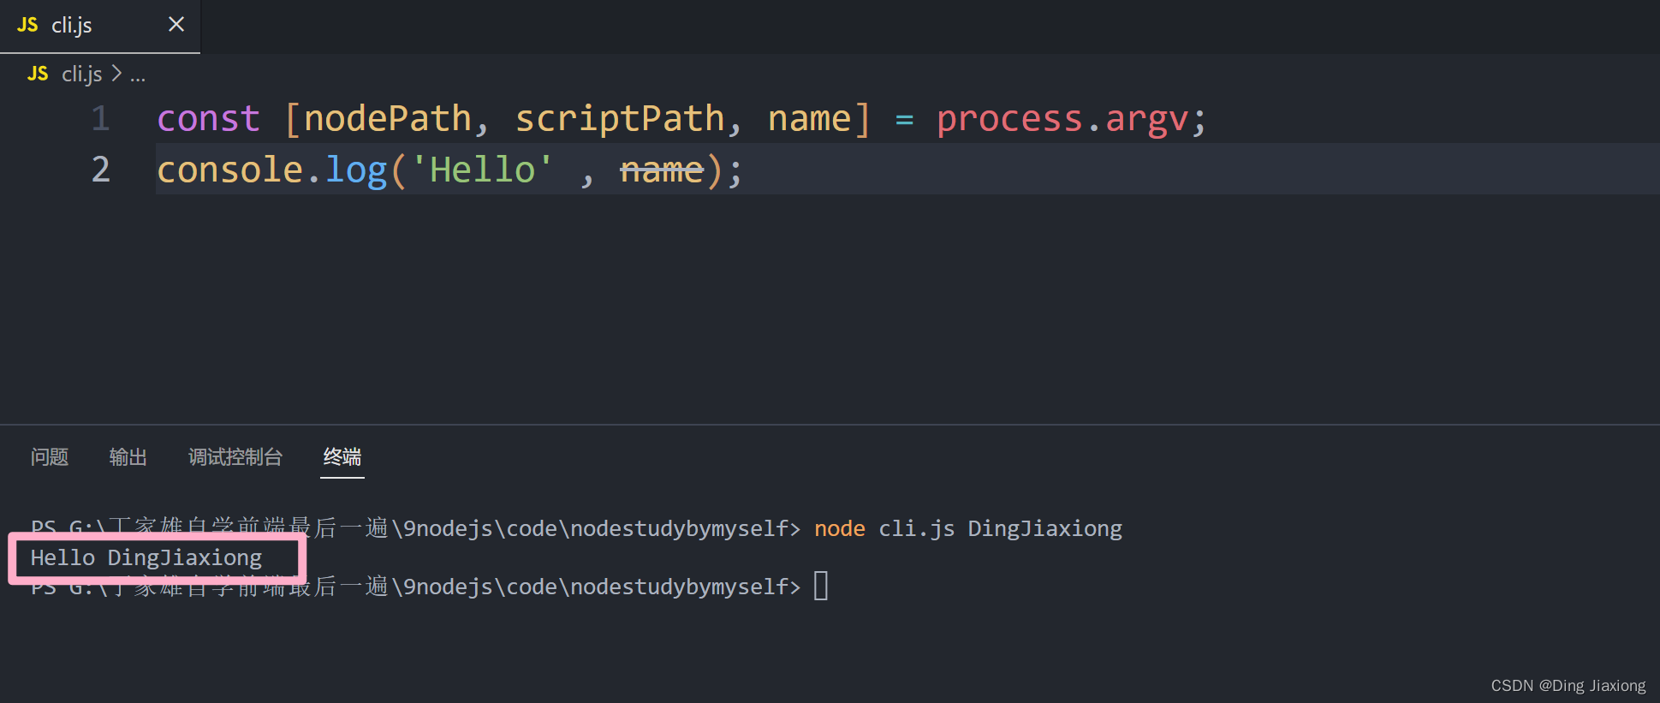
Task: Select the cli.js editor tab
Action: [x=99, y=26]
